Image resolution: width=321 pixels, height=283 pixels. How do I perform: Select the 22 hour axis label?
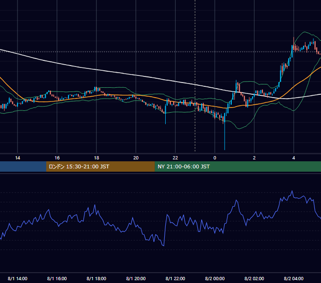[x=175, y=158]
